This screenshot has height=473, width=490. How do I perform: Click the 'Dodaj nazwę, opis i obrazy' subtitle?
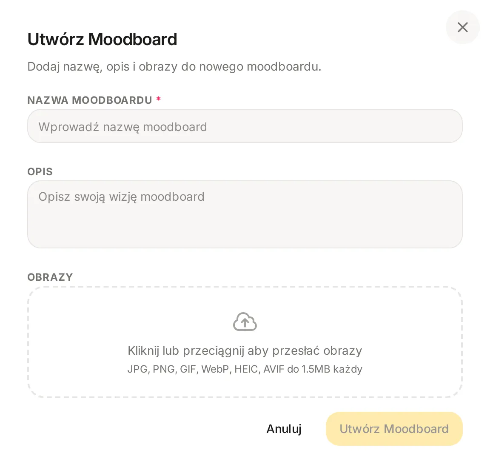pos(174,66)
